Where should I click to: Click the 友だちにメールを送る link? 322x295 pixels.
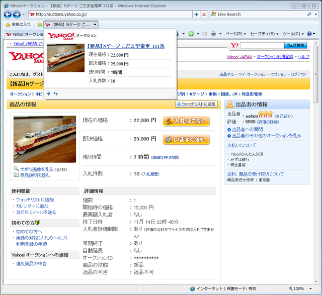36,212
